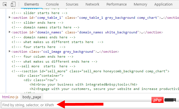
Task: Expand the col_image grey_background section
Action: tap(10, 51)
